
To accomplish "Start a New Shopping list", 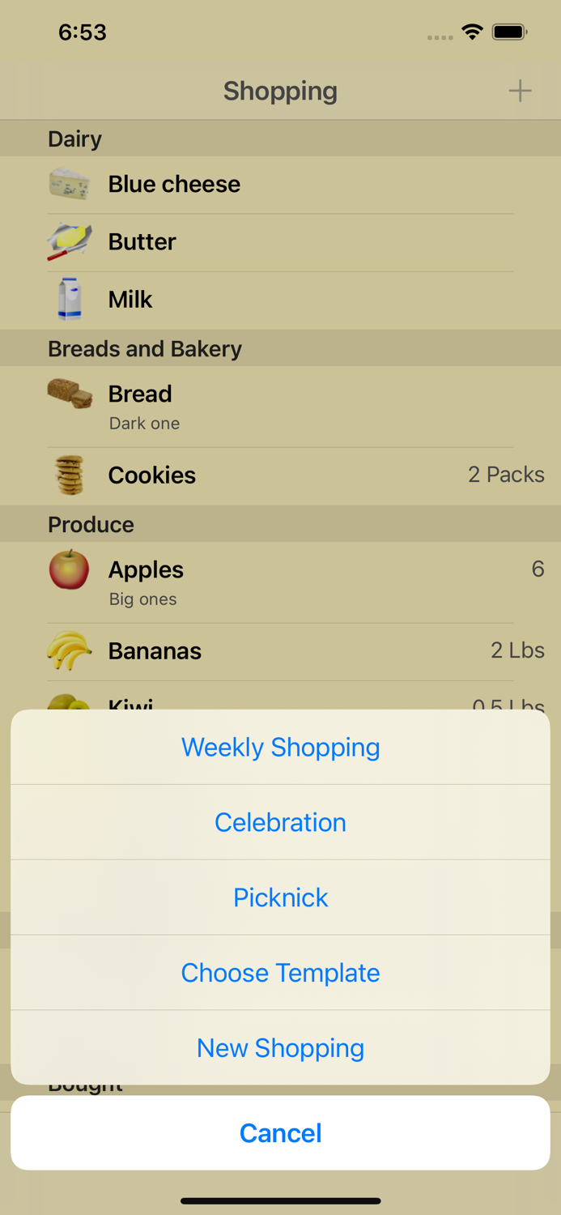I will (280, 1047).
